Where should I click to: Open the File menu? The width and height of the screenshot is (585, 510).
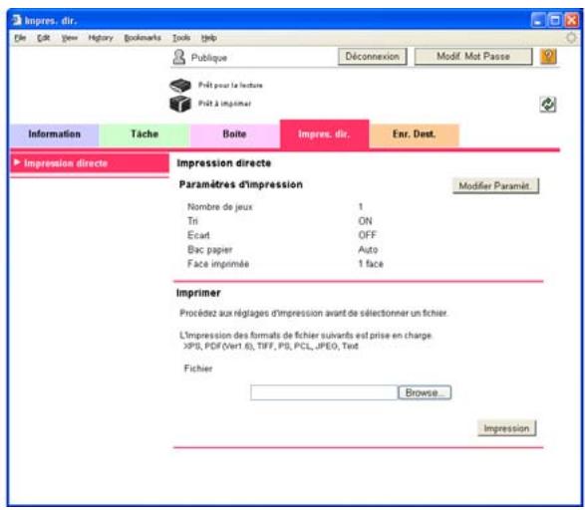pos(20,38)
